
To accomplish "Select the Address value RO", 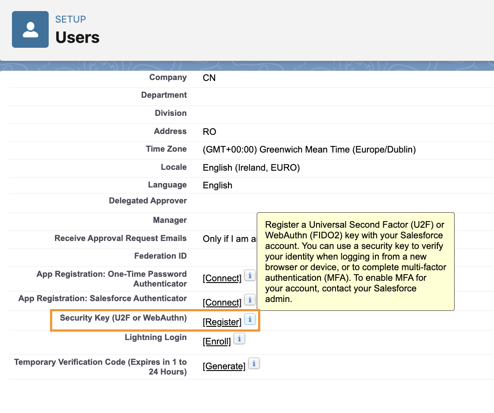I will coord(209,132).
